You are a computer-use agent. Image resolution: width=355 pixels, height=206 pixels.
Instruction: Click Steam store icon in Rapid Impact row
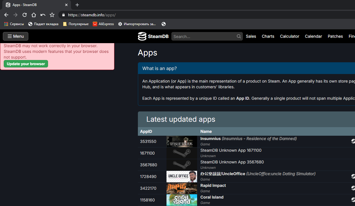(353, 188)
